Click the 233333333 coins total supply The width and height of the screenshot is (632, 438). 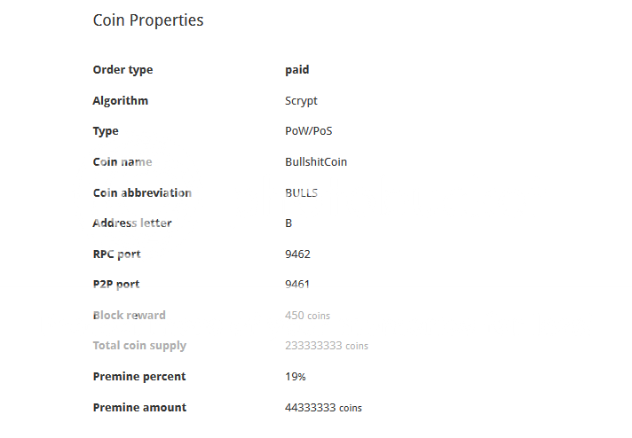(x=327, y=346)
